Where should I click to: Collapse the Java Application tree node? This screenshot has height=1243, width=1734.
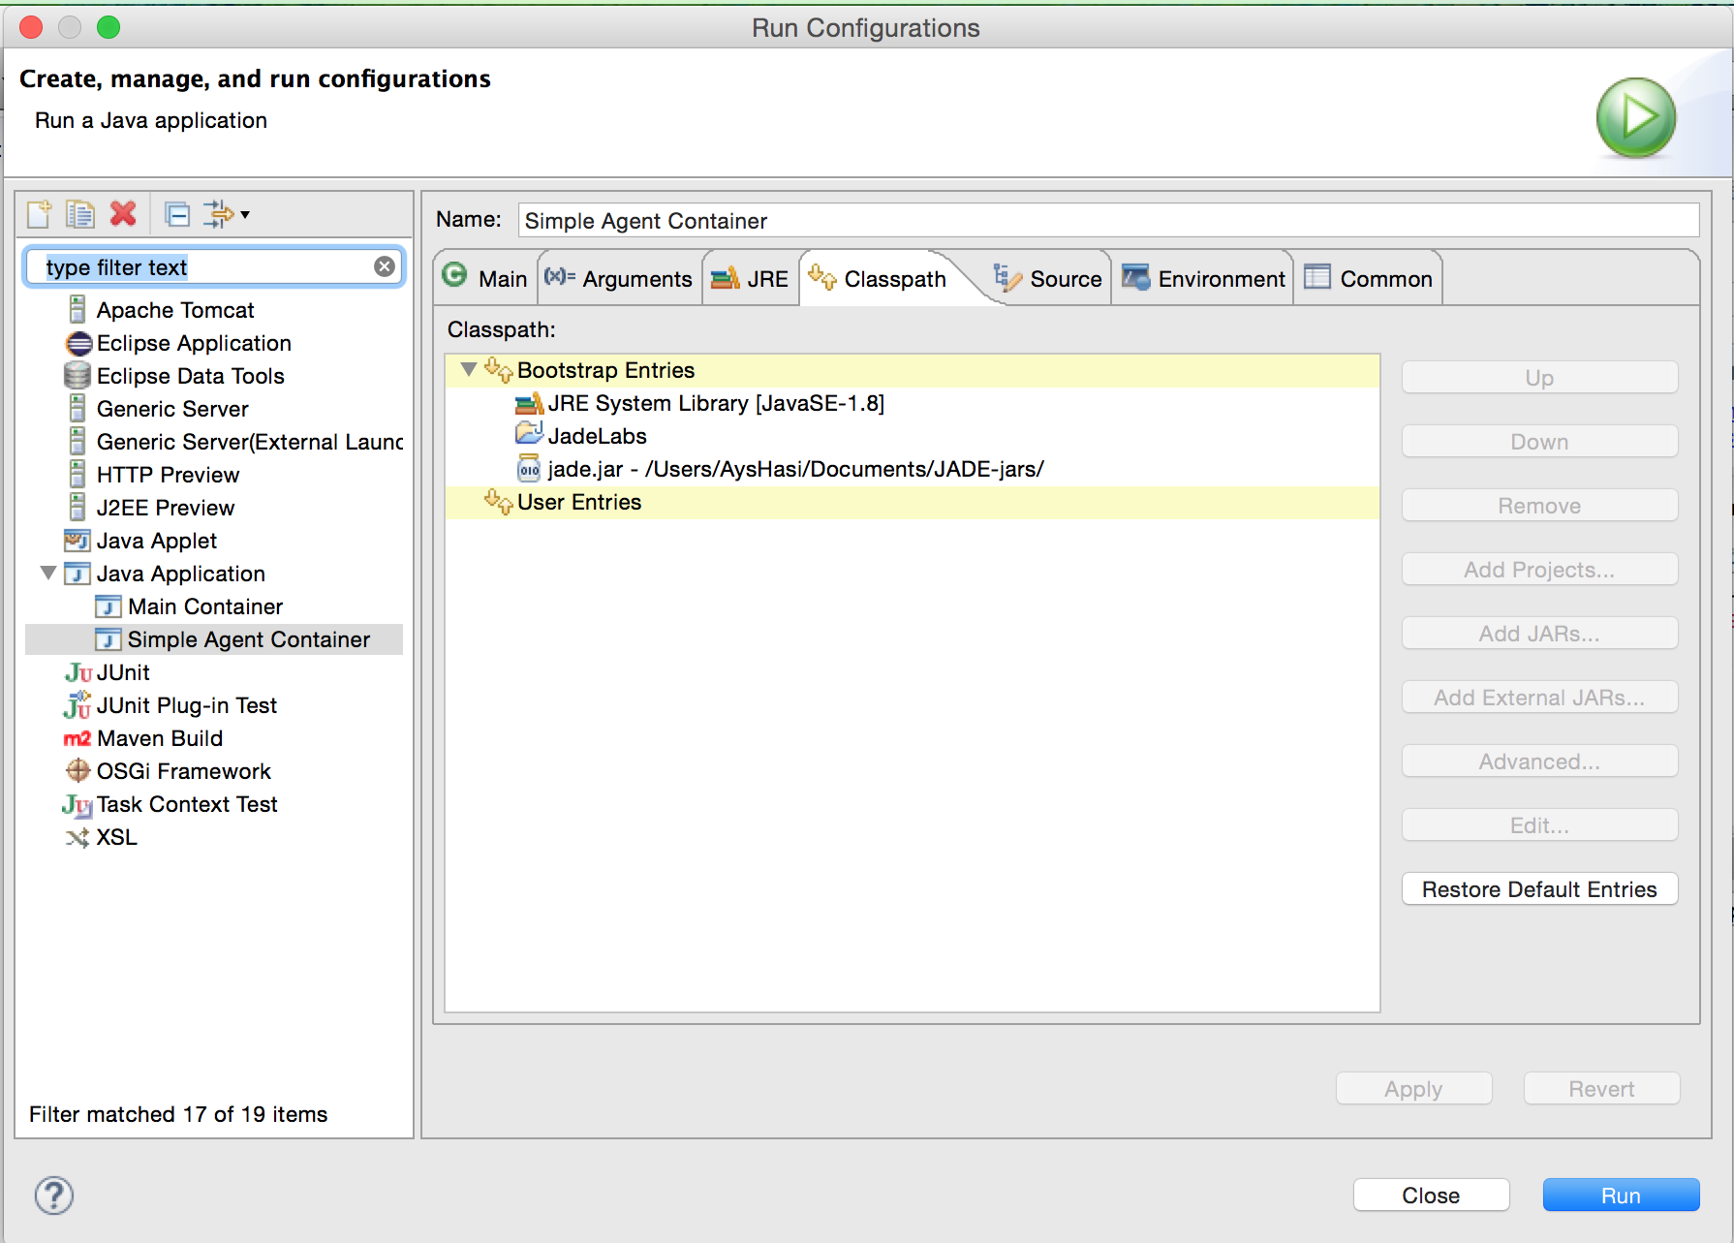pos(47,574)
